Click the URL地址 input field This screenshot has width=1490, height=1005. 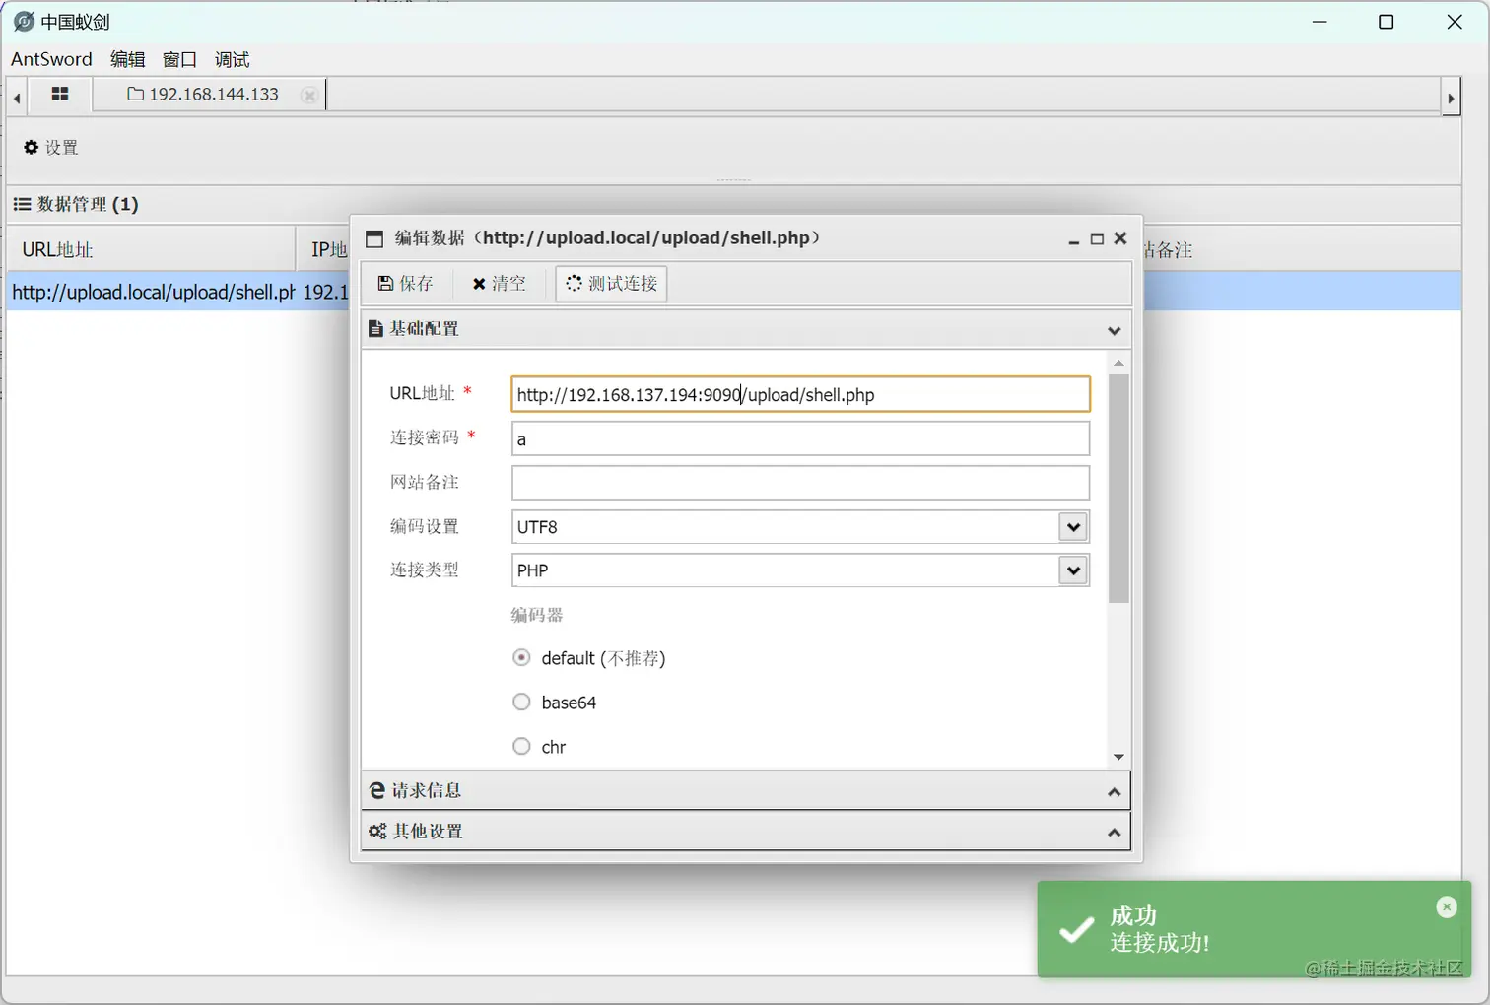pos(800,394)
